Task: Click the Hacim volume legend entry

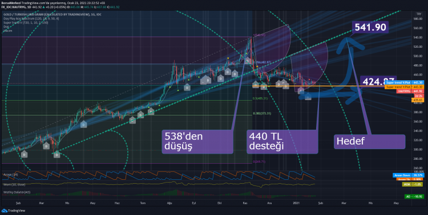Action: 7,31
